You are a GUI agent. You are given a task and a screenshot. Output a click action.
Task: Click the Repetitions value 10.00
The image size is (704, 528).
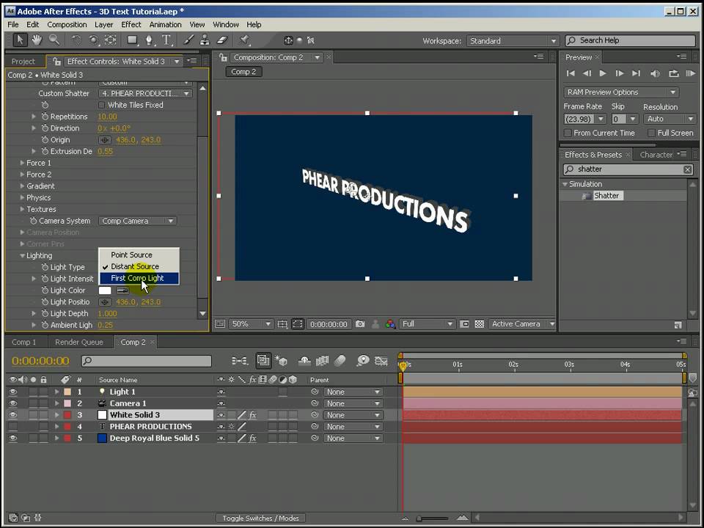point(107,117)
